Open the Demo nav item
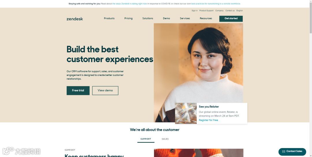 [166, 18]
